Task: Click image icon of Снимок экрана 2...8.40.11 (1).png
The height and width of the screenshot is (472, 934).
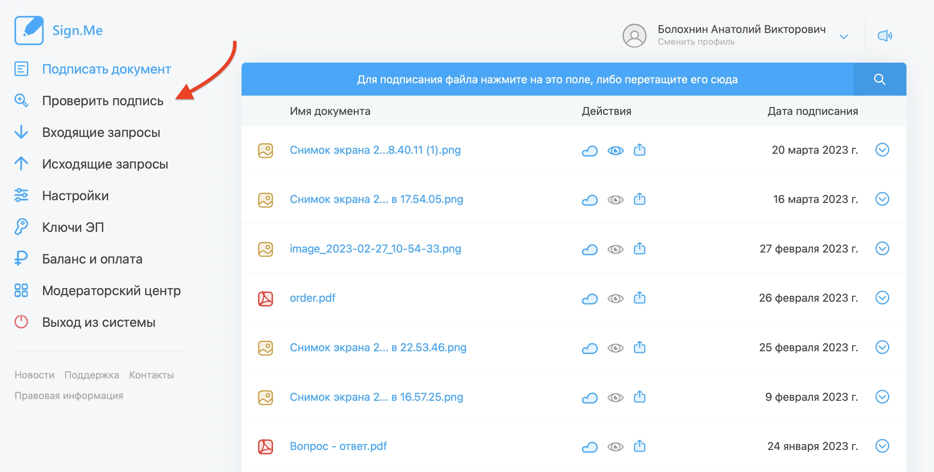Action: tap(265, 150)
